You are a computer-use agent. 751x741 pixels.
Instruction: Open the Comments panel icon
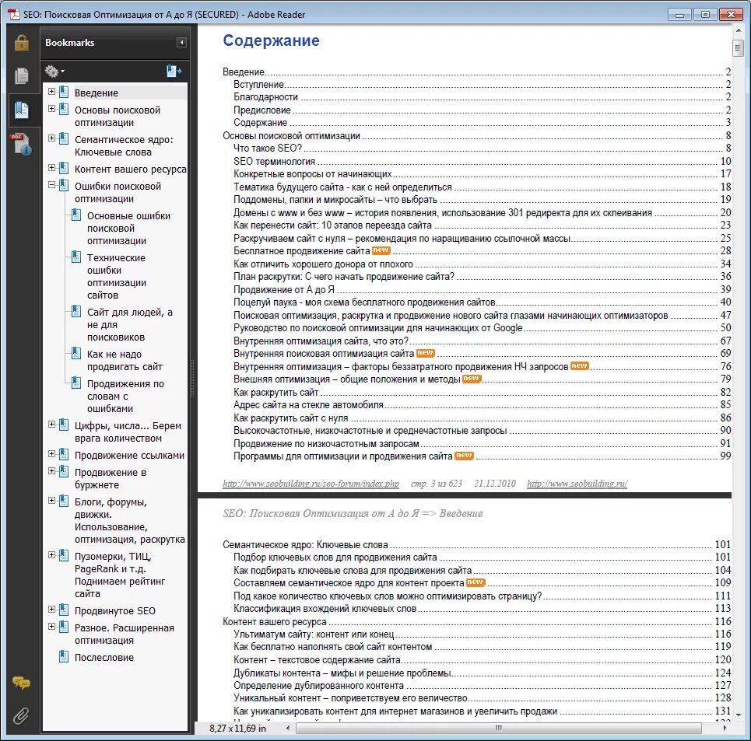[x=21, y=683]
